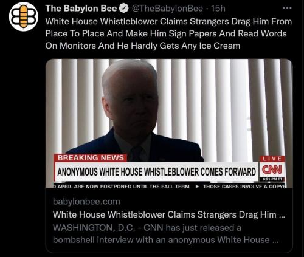
Task: Click the CNN logo in the preview image
Action: point(272,170)
